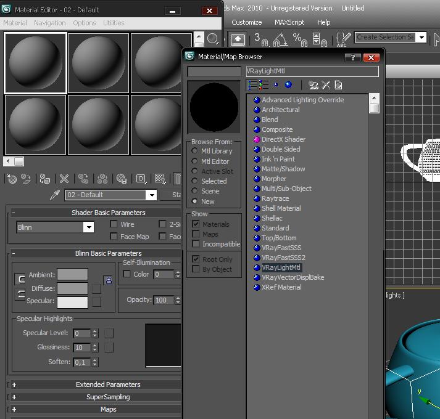Open Utilities menu in Material Editor
This screenshot has width=440, height=419.
[x=114, y=23]
